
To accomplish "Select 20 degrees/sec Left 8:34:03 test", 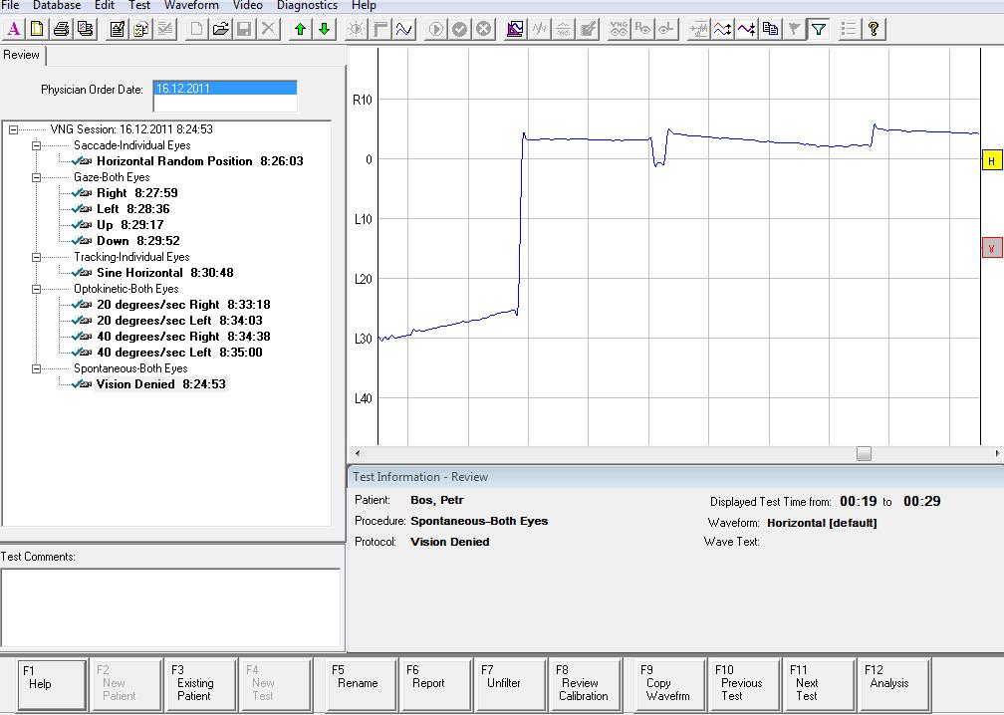I will pyautogui.click(x=179, y=321).
